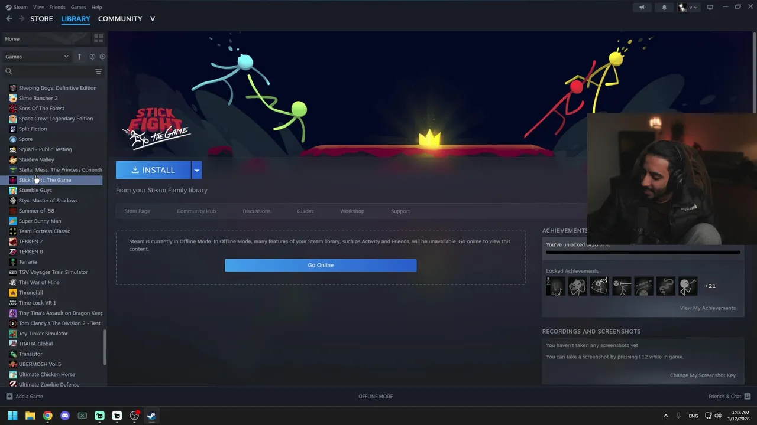The image size is (757, 425).
Task: Open the advanced filter options icon
Action: tap(98, 71)
